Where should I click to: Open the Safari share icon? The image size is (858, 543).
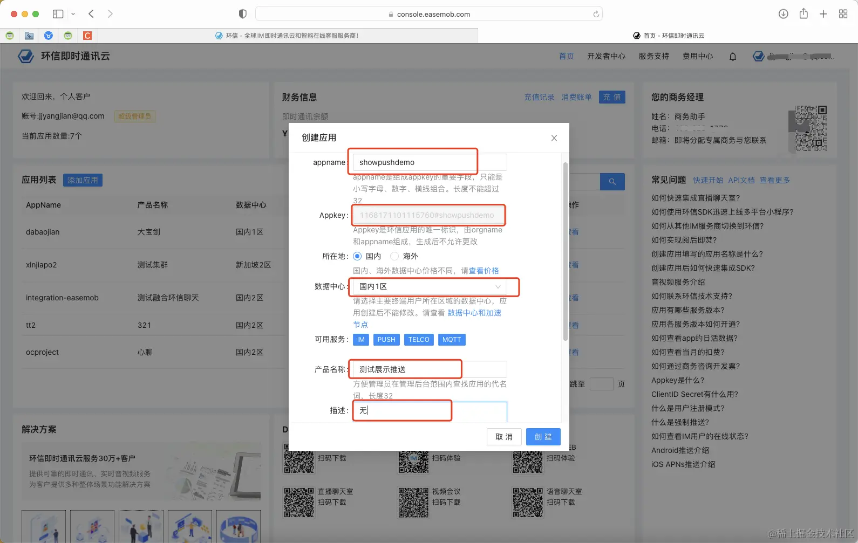coord(803,14)
